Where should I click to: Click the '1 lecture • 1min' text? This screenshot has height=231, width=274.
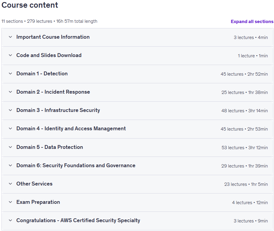pyautogui.click(x=253, y=56)
